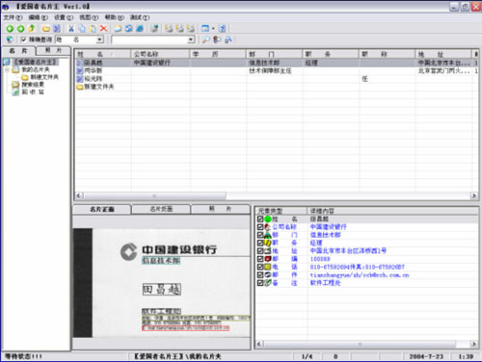Sort by 姓名 column header
This screenshot has width=482, height=362.
(x=103, y=54)
